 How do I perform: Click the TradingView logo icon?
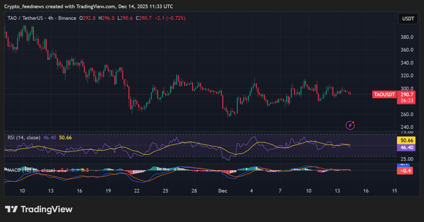pyautogui.click(x=11, y=209)
